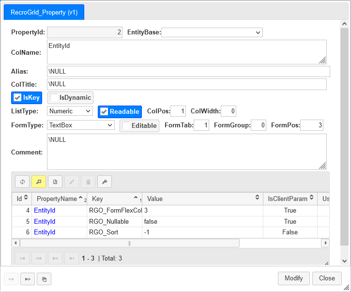
Task: Sort by the Value column arrows
Action: tap(257, 199)
